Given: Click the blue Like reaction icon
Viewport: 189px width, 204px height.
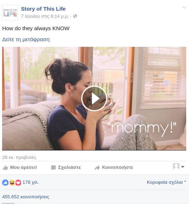Looking at the screenshot, I should tap(5, 182).
